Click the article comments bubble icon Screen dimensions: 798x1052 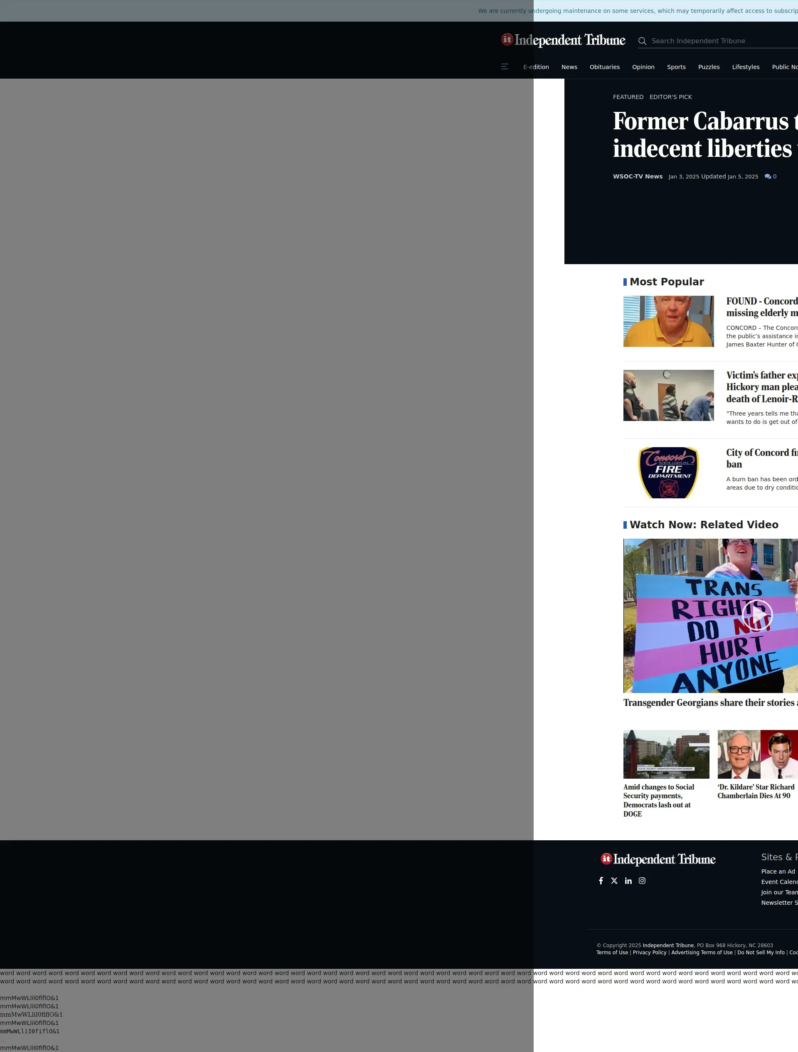(768, 176)
